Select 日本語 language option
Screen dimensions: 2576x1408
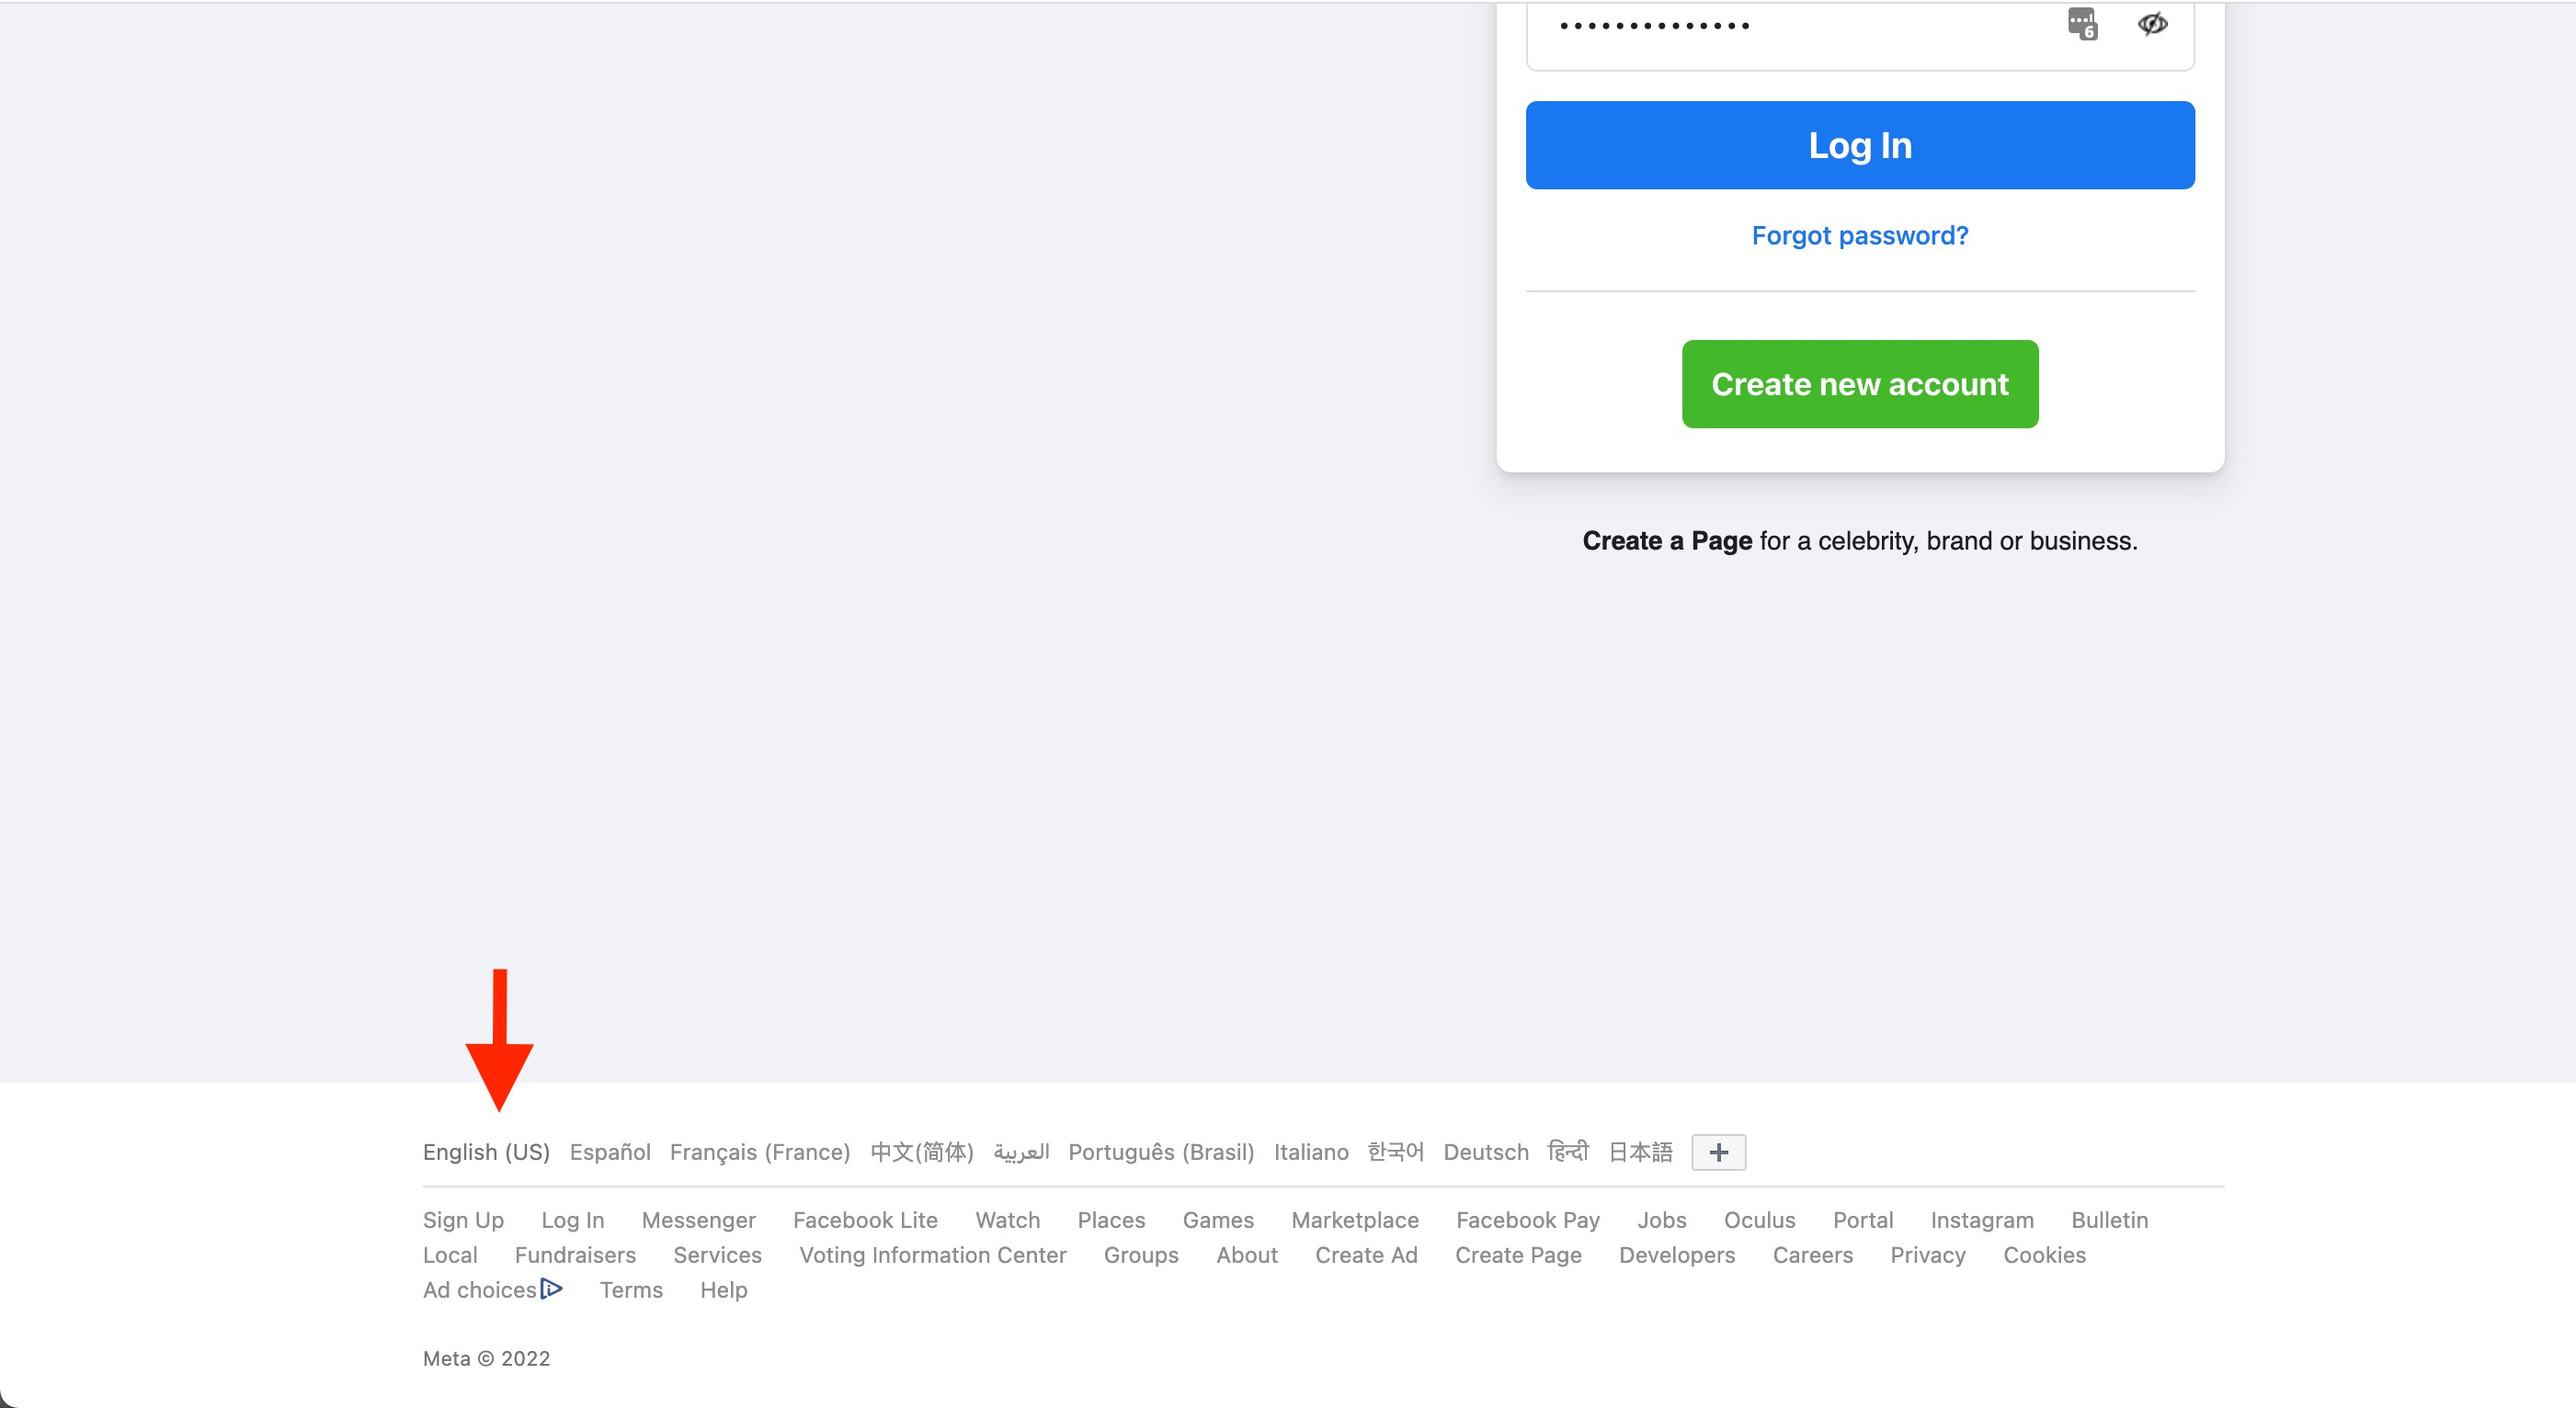(x=1639, y=1152)
